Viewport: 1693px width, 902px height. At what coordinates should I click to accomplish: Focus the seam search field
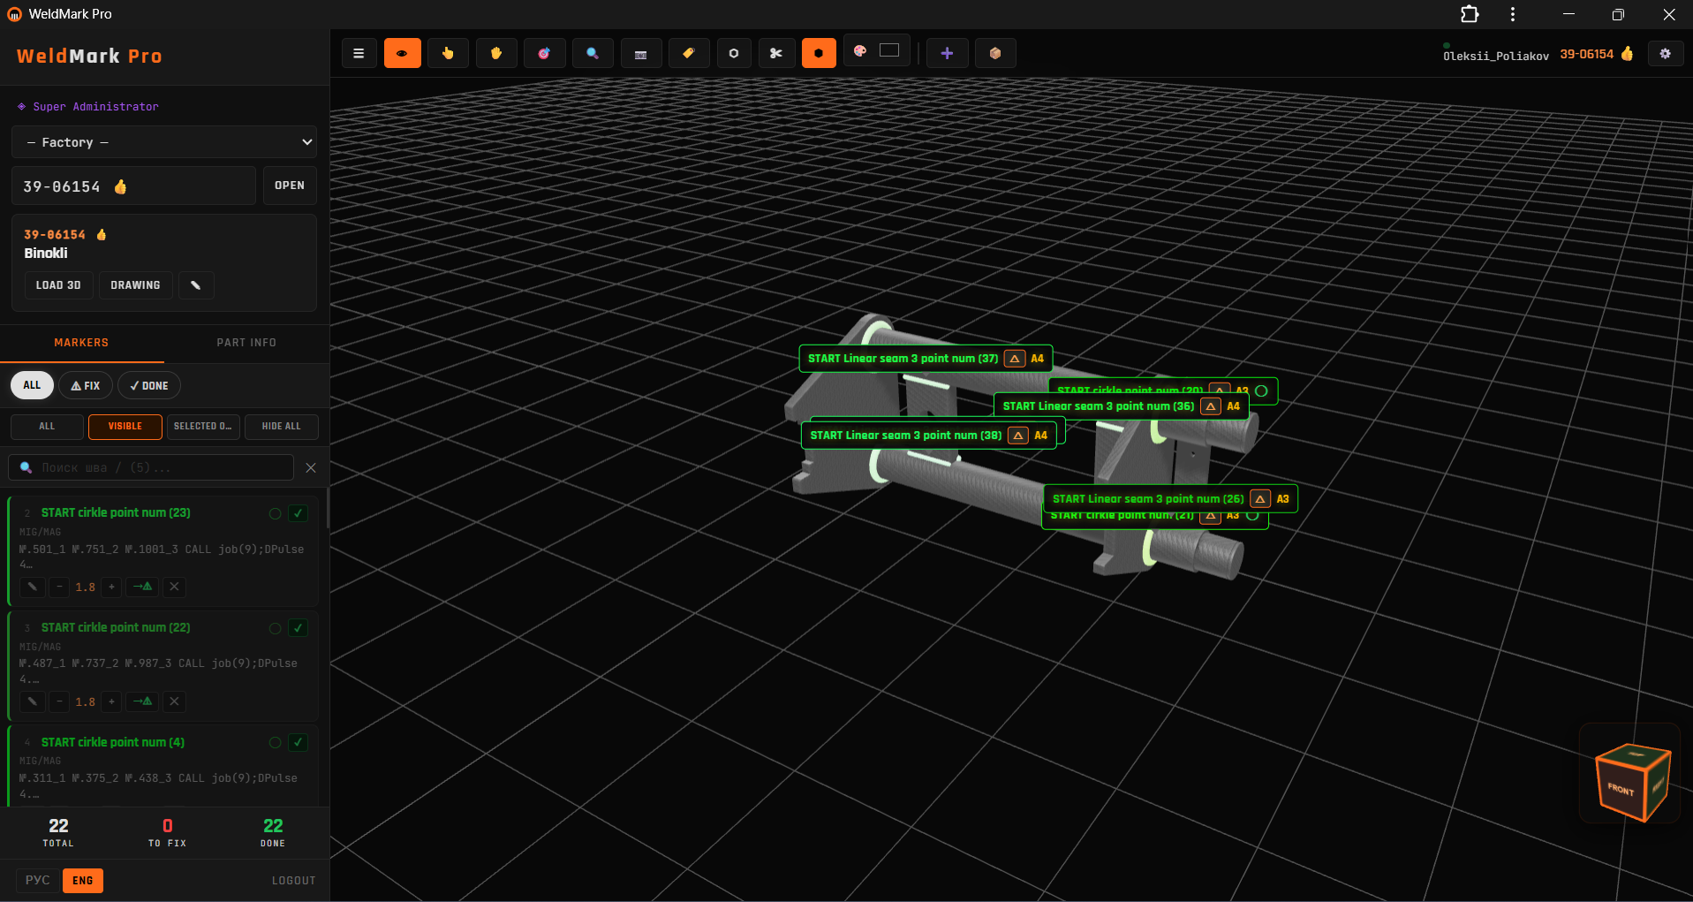151,467
